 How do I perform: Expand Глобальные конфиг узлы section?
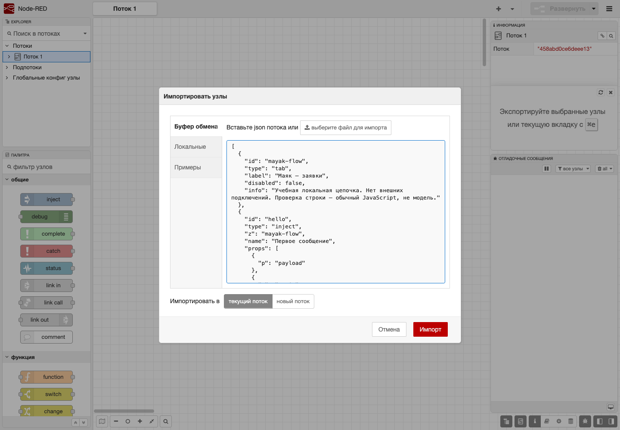pos(7,78)
